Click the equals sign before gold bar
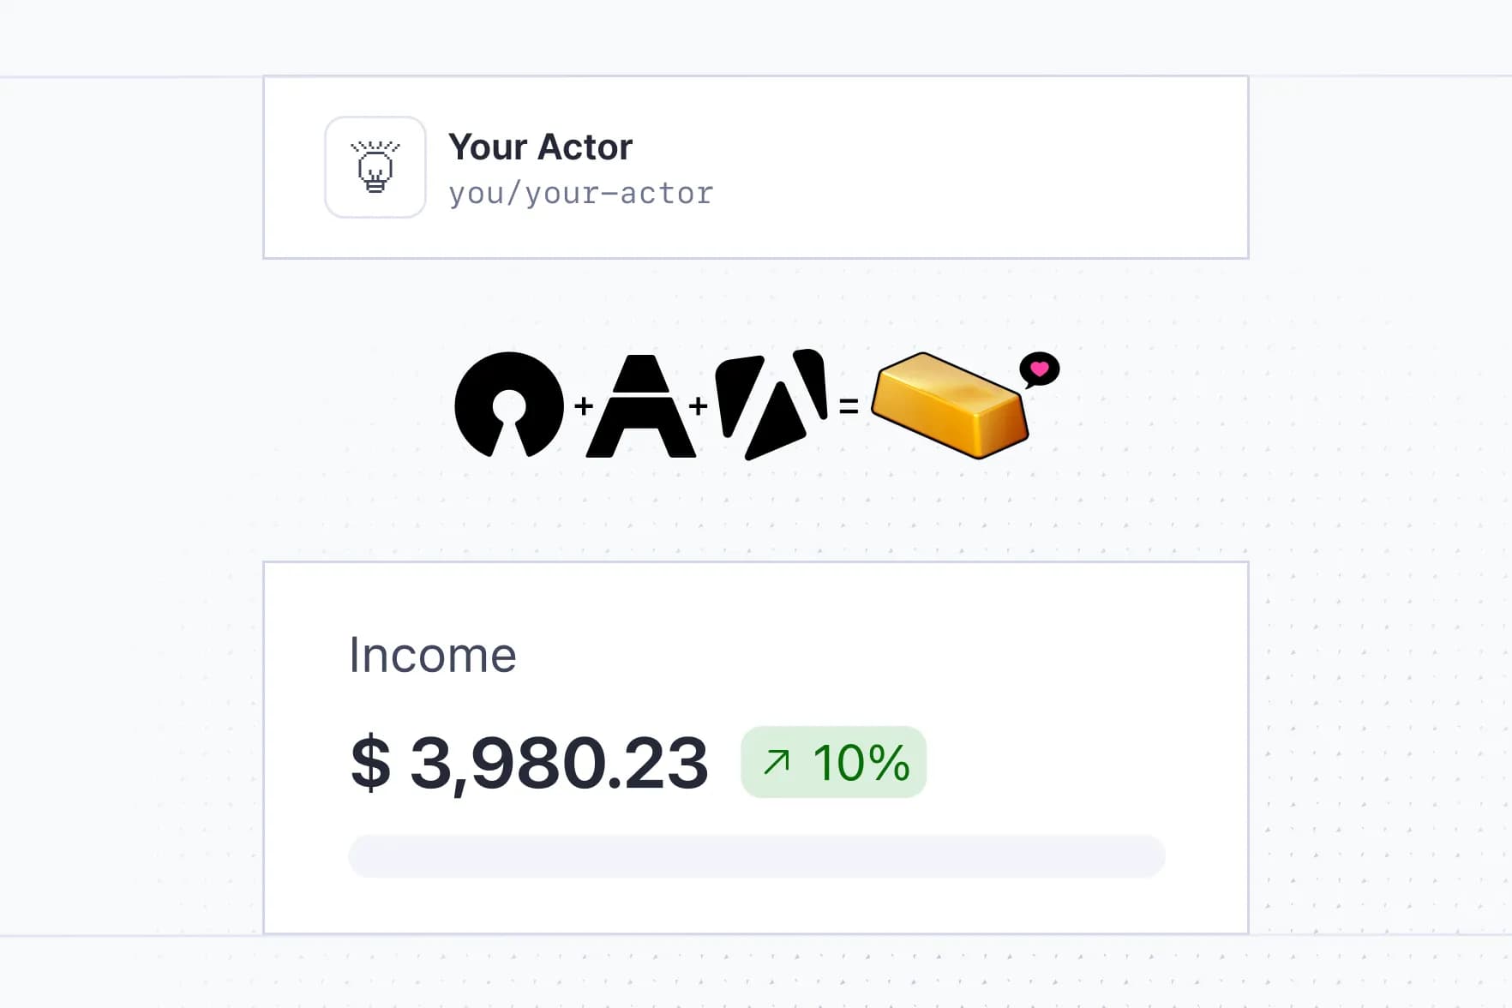 click(849, 406)
